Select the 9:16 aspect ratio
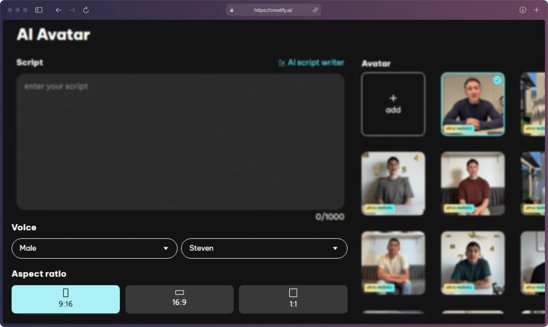The width and height of the screenshot is (548, 327). [66, 299]
